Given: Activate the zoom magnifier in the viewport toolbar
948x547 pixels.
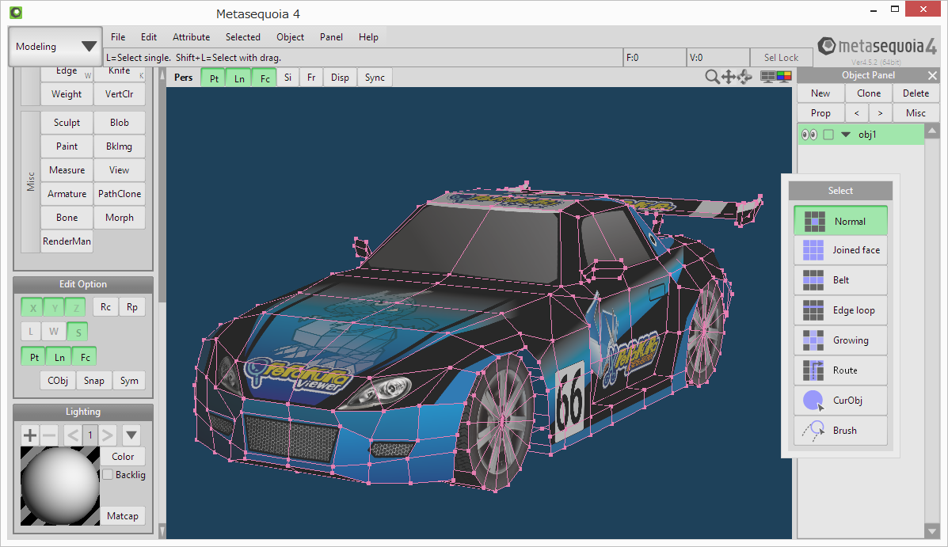Looking at the screenshot, I should [x=712, y=77].
